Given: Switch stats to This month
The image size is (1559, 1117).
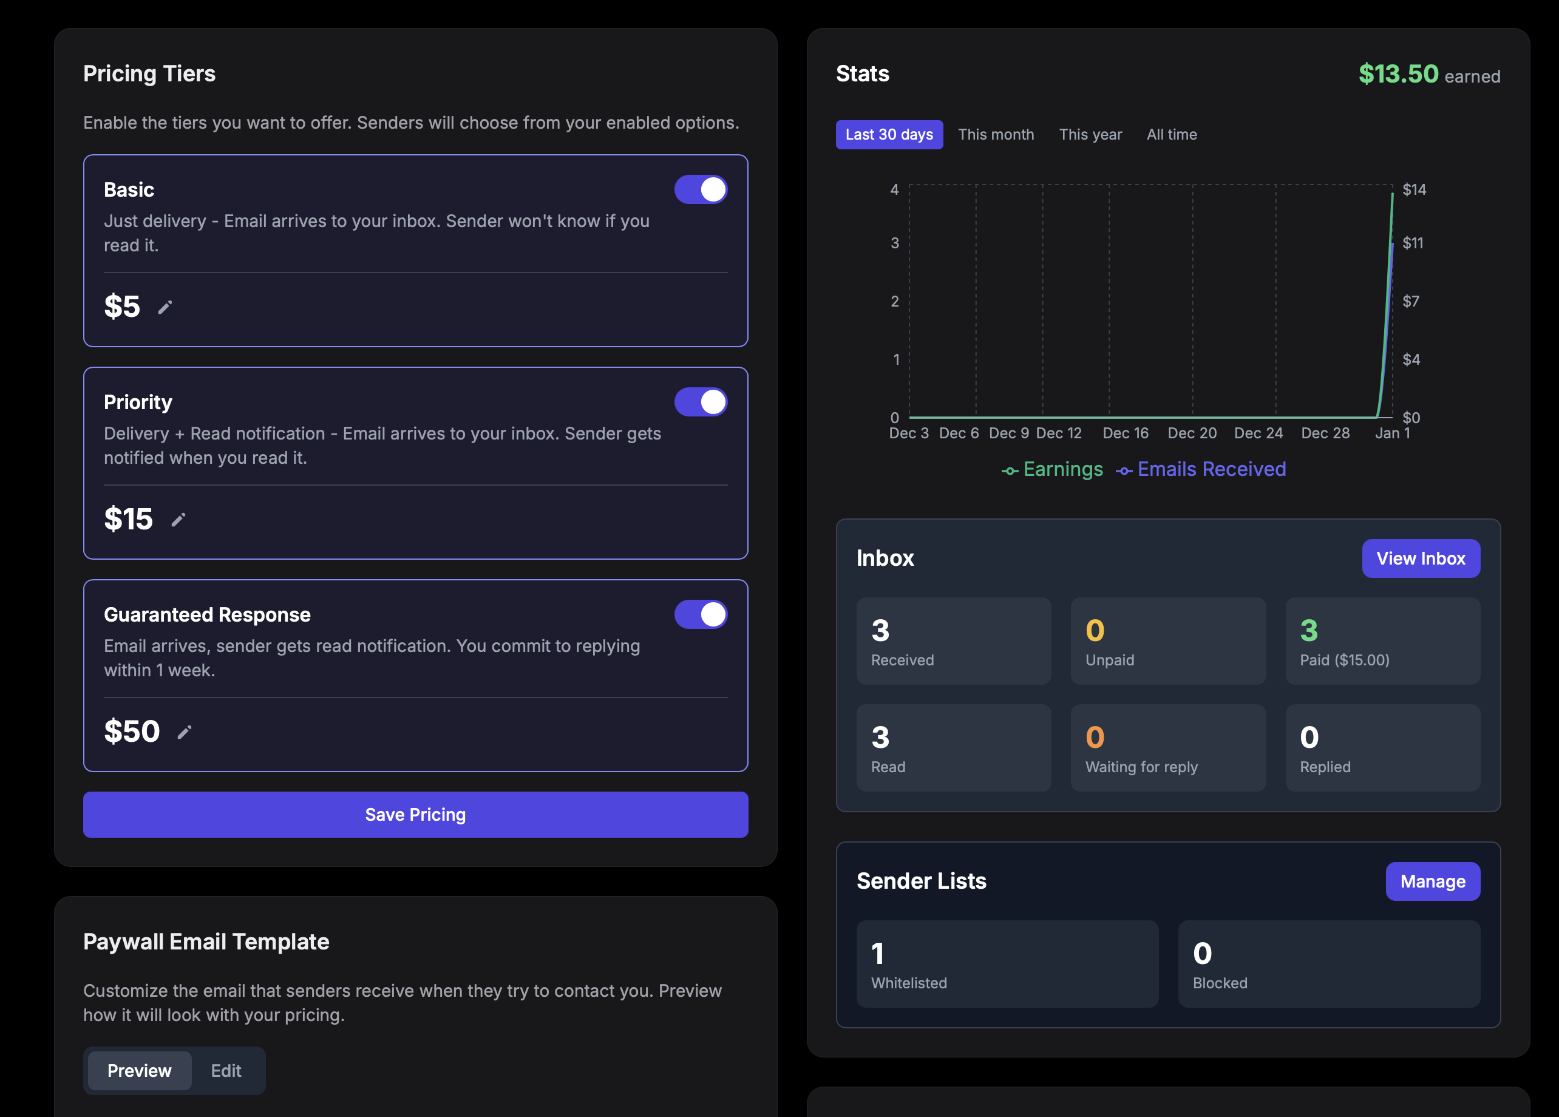Looking at the screenshot, I should pyautogui.click(x=996, y=134).
